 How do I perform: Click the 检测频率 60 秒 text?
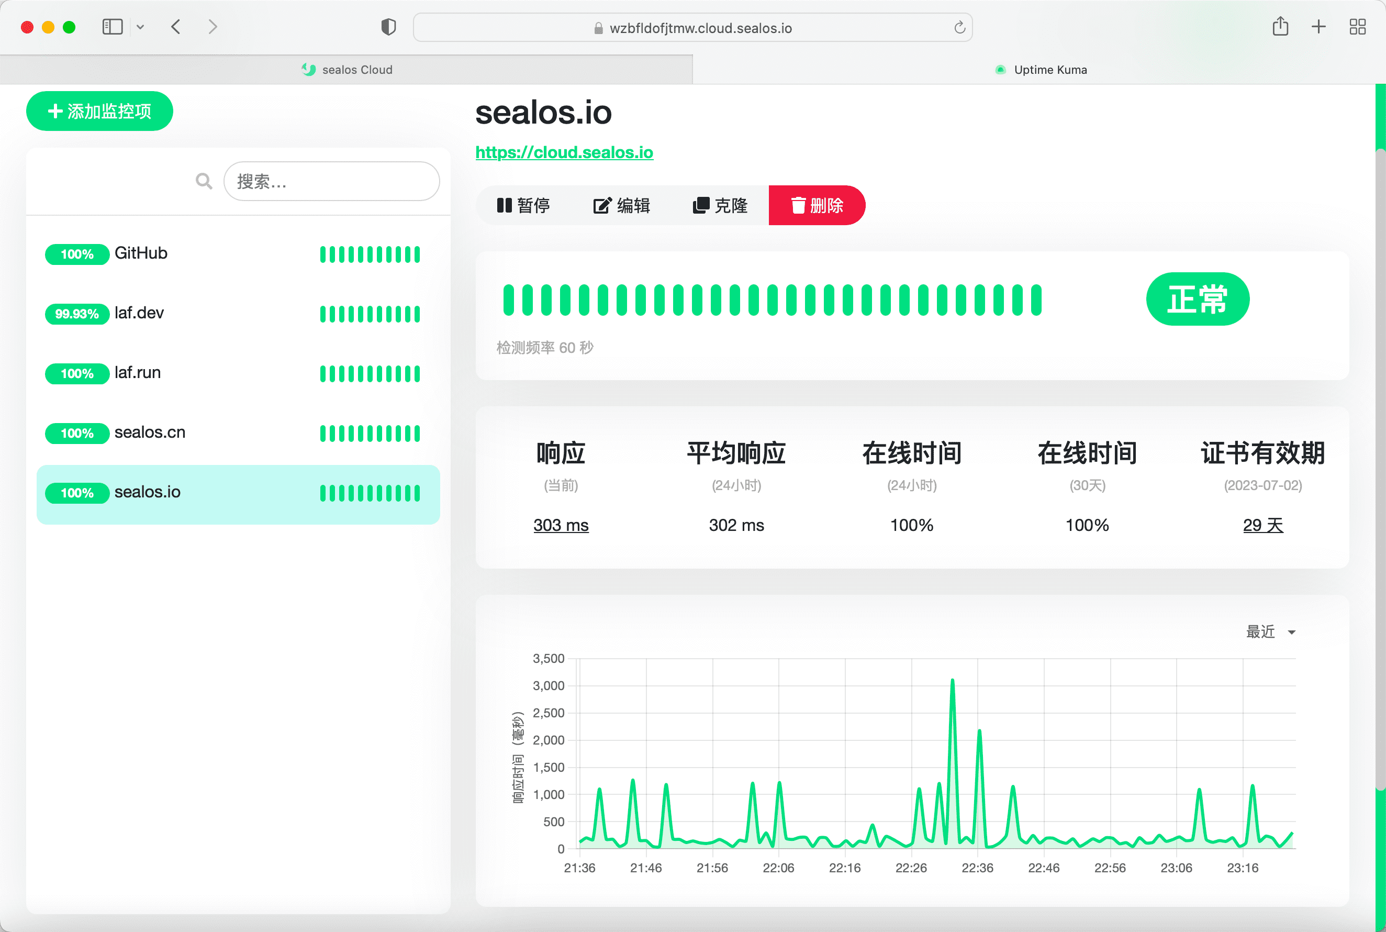point(545,348)
